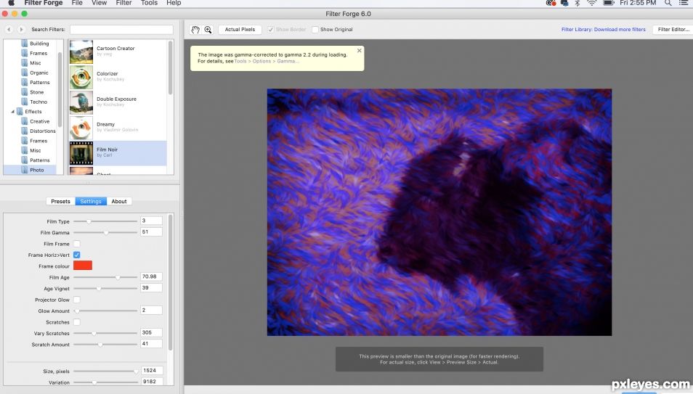
Task: Adjust the Glow Amount slider
Action: click(x=105, y=311)
